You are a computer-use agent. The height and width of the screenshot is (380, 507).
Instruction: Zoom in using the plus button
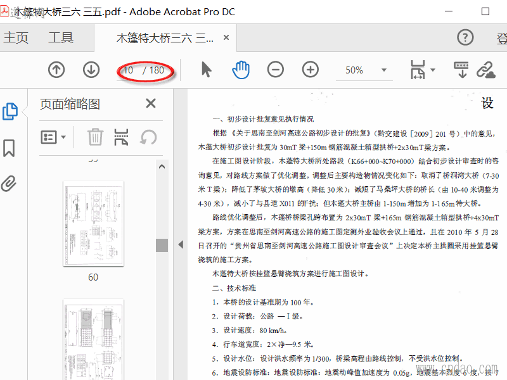[x=311, y=70]
